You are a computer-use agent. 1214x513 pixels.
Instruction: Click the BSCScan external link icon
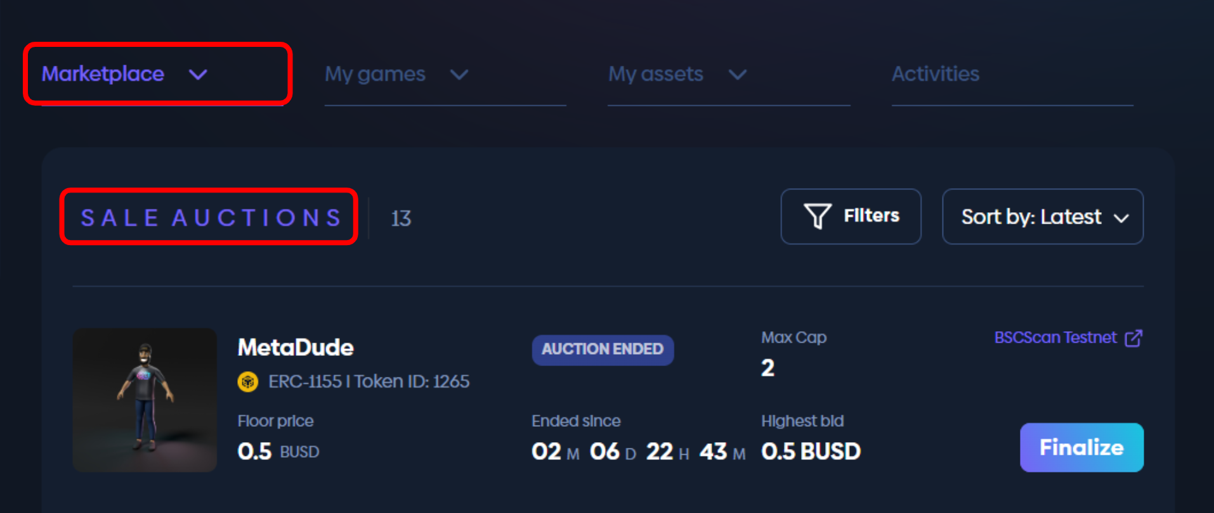point(1133,338)
